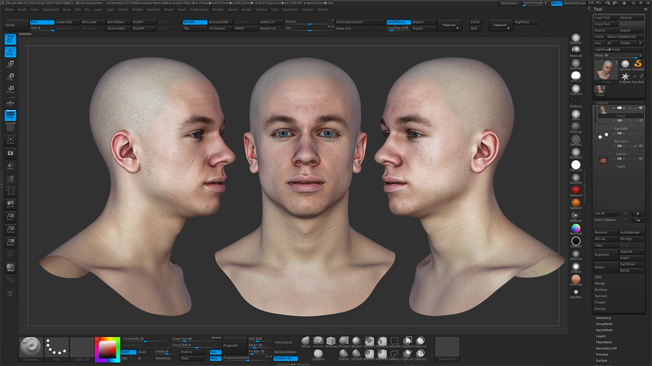Viewport: 652px width, 366px height.
Task: Select the Standard brush in the brush tray
Action: [x=318, y=341]
